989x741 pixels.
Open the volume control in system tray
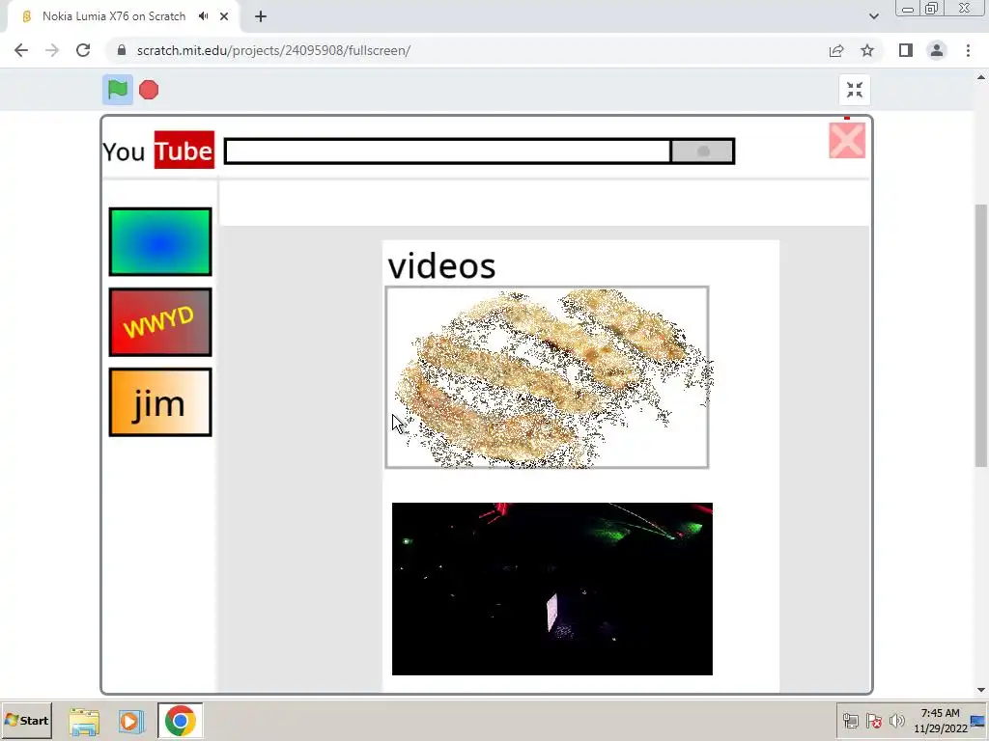[x=896, y=721]
